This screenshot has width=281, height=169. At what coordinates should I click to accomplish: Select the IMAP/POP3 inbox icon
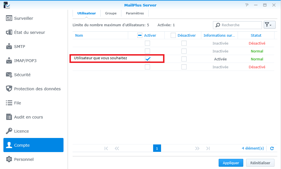(9, 61)
